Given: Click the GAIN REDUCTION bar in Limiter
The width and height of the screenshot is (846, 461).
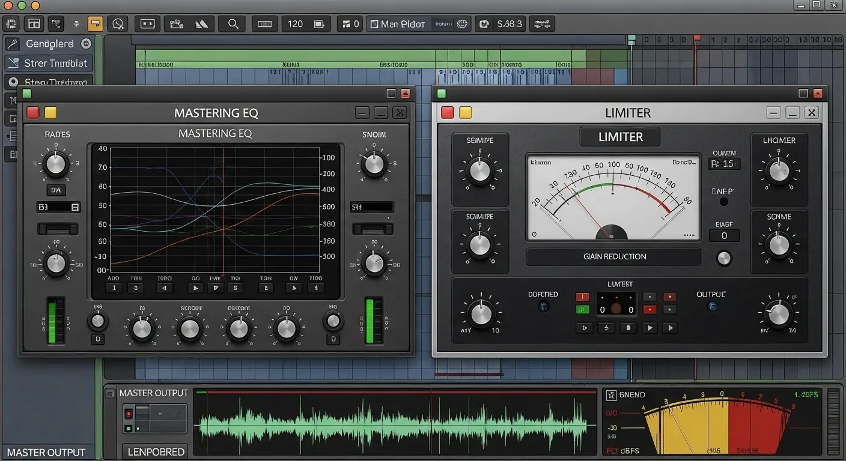Looking at the screenshot, I should 614,256.
